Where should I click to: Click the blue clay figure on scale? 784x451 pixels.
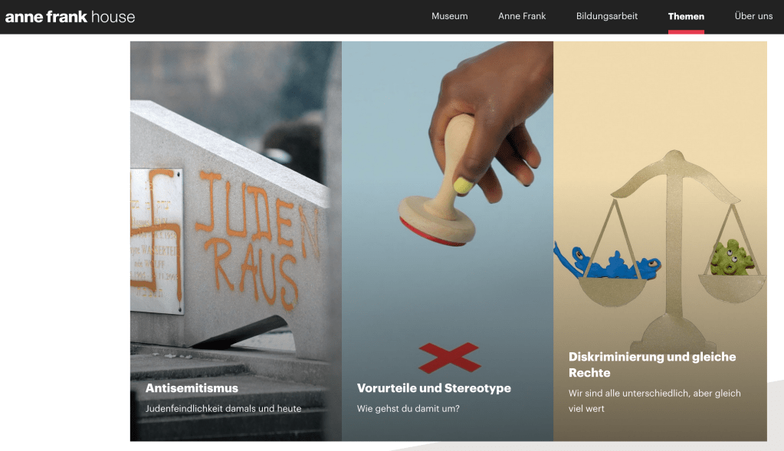click(x=607, y=262)
